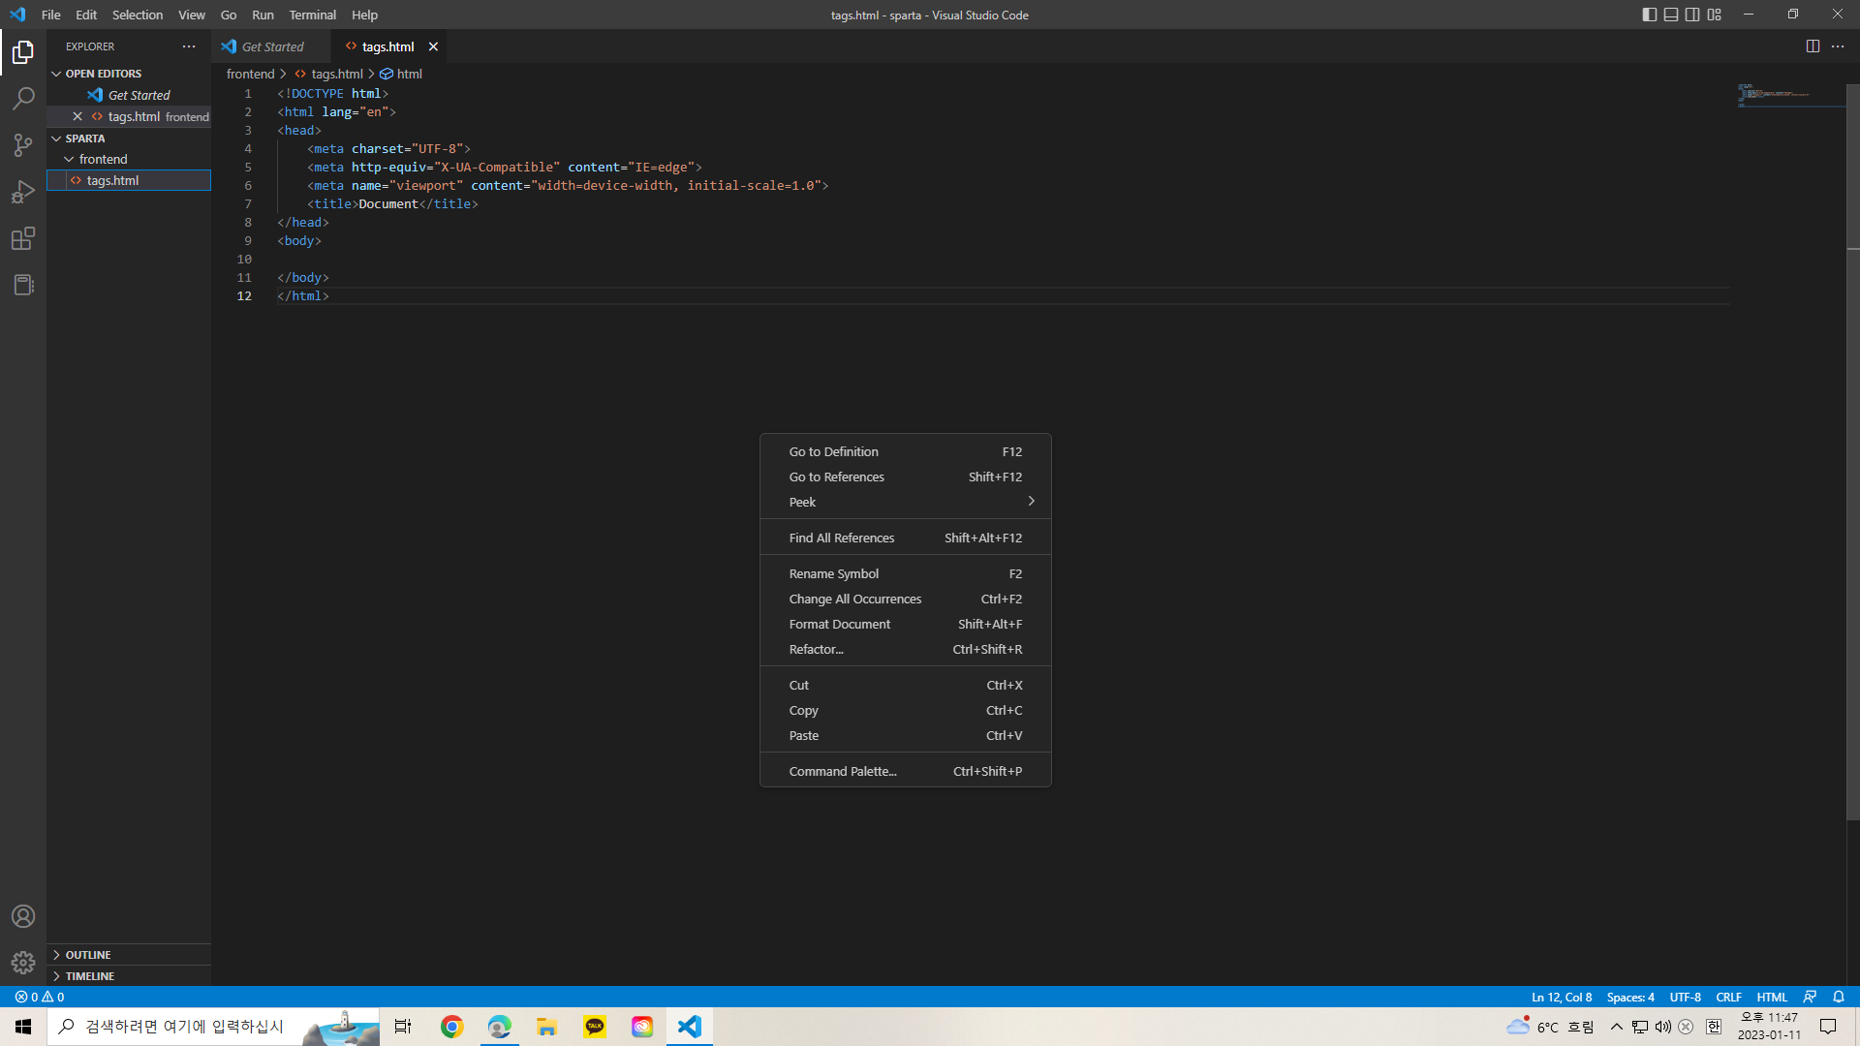The image size is (1860, 1046).
Task: Change end of line sequence CRLF
Action: coord(1728,997)
